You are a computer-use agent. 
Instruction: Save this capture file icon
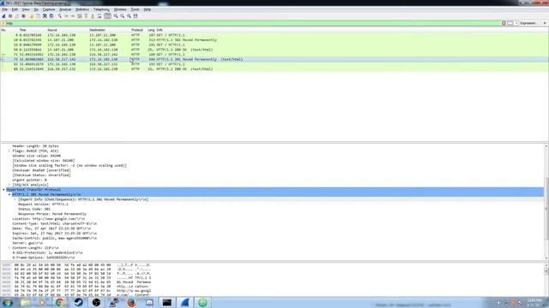coord(38,16)
